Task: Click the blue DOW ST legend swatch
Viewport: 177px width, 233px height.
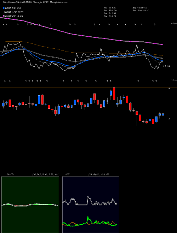Action: coord(4,8)
